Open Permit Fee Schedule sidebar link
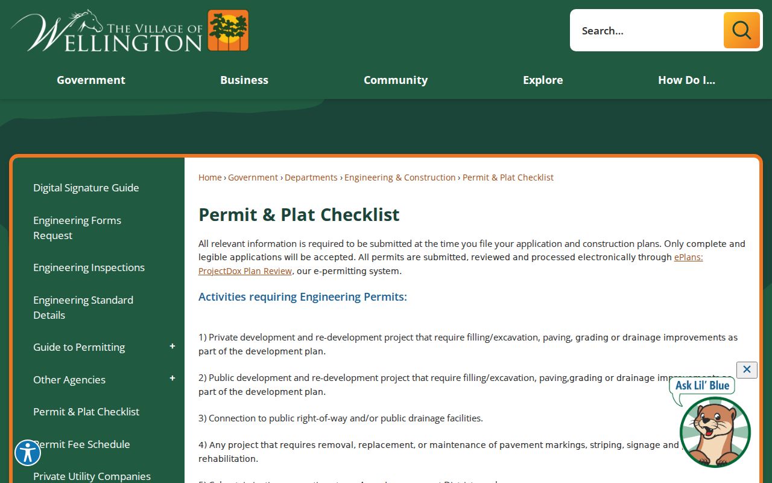Viewport: 772px width, 483px height. click(x=81, y=444)
